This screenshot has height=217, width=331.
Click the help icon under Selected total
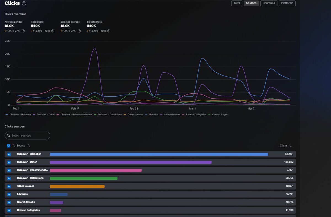coord(109,31)
